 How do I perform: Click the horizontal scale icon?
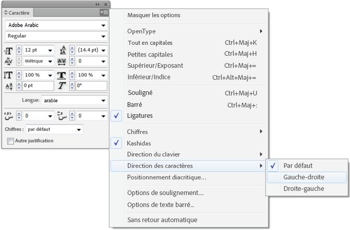click(x=62, y=75)
